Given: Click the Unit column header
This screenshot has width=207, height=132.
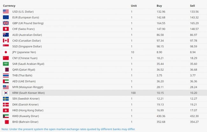Looking at the screenshot, I should tap(134, 6).
